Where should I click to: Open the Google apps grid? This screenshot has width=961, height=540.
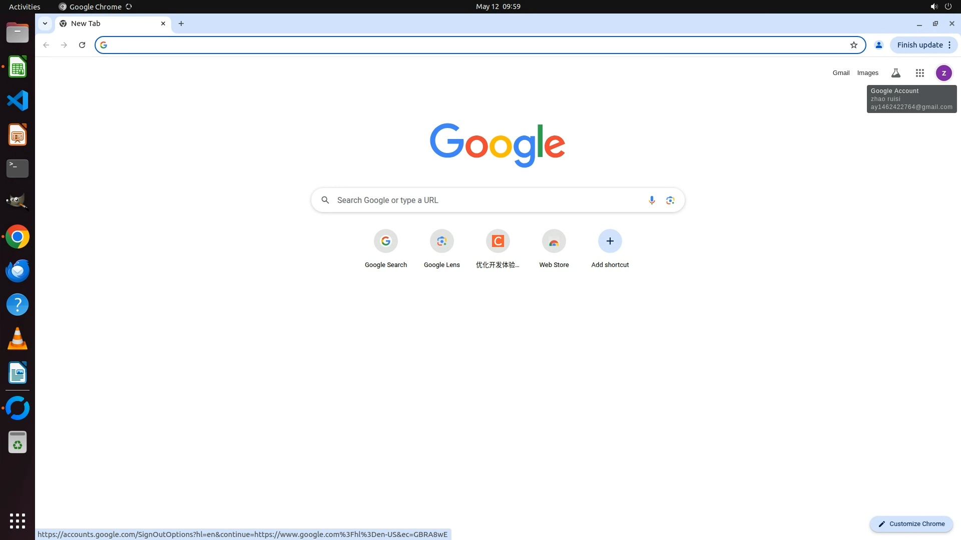pyautogui.click(x=919, y=73)
